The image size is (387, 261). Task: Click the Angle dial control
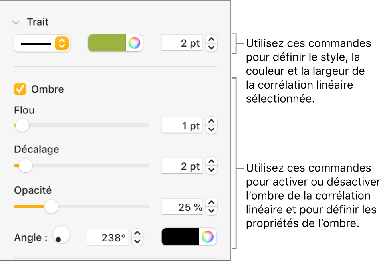click(x=61, y=235)
